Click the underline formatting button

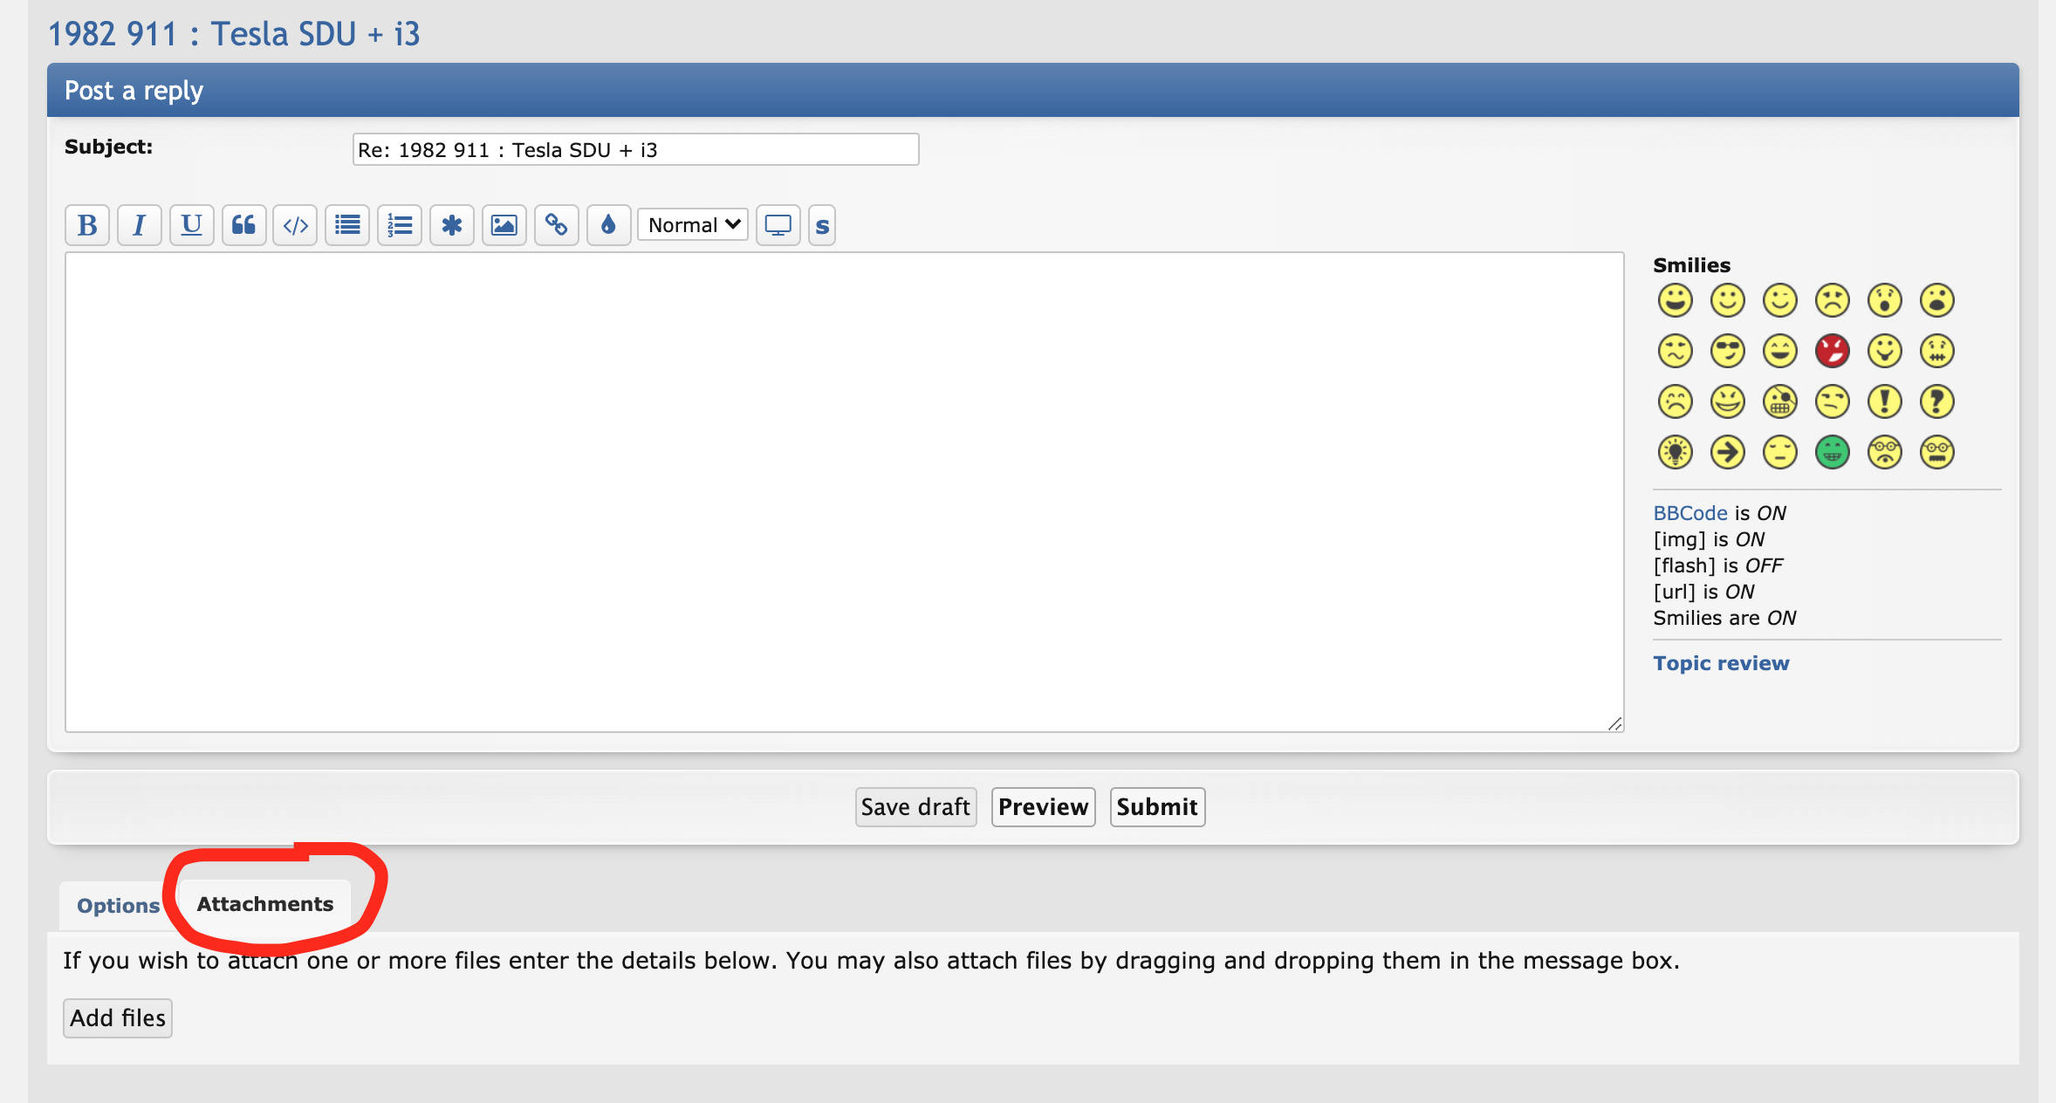coord(191,225)
